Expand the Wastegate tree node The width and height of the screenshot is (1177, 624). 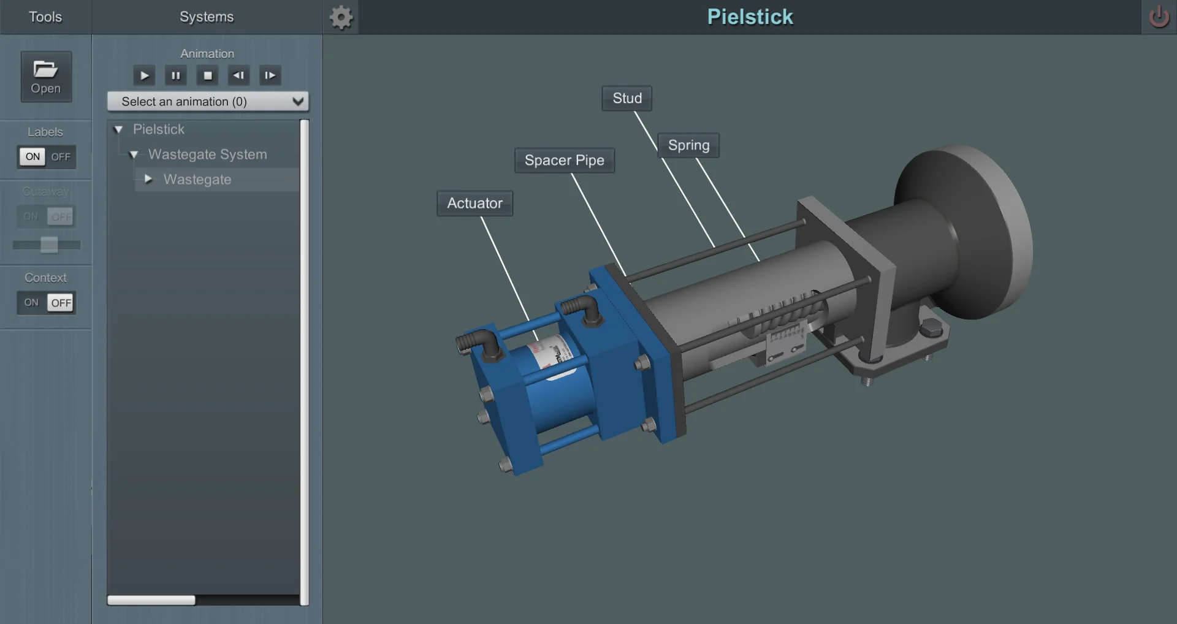pyautogui.click(x=148, y=179)
